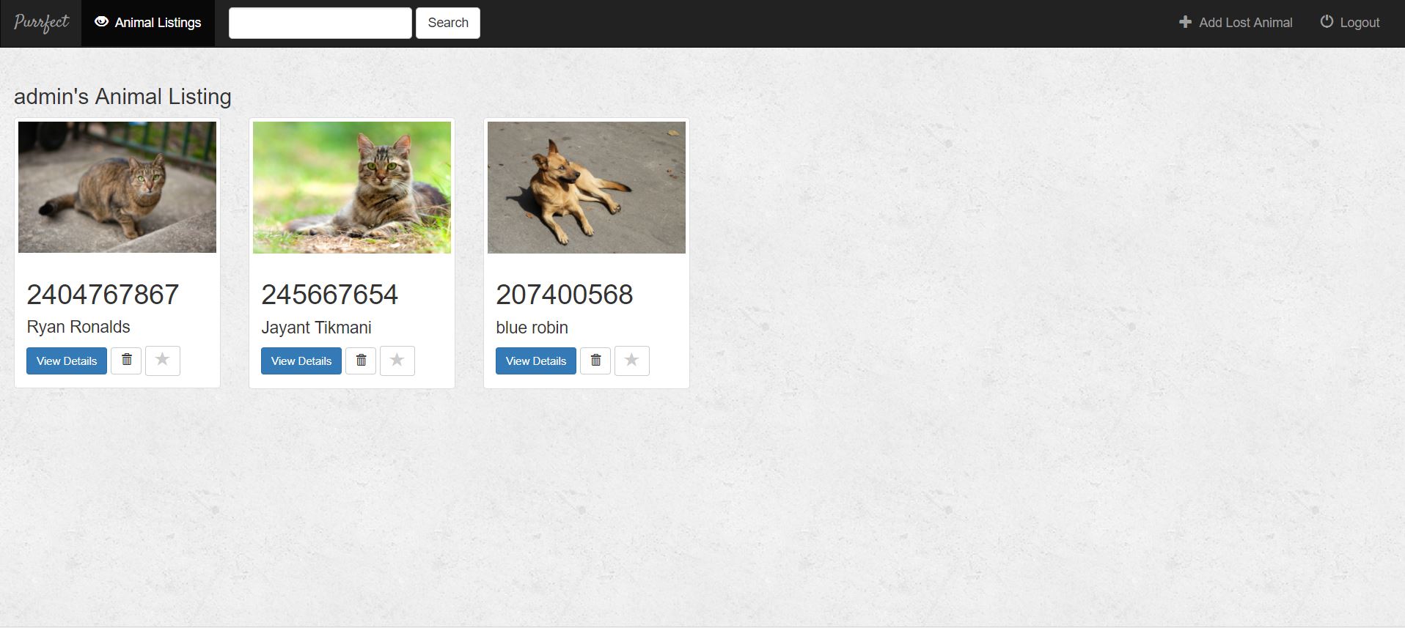Viewport: 1405px width, 628px height.
Task: Open the Animal Listings tab
Action: pyautogui.click(x=148, y=23)
